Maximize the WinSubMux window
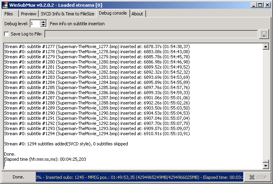Image resolution: width=273 pixels, height=184 pixels. coord(260,5)
